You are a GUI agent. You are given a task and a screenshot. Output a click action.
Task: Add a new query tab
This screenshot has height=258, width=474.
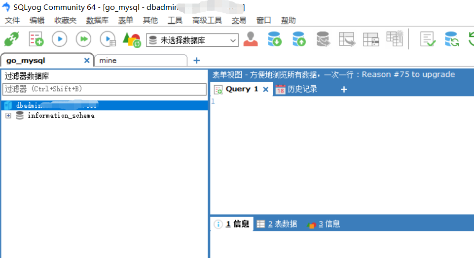(x=344, y=89)
